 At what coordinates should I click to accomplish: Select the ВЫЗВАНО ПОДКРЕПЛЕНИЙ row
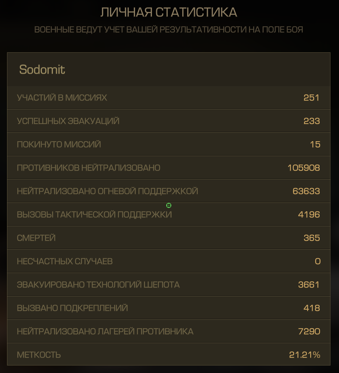click(x=169, y=308)
